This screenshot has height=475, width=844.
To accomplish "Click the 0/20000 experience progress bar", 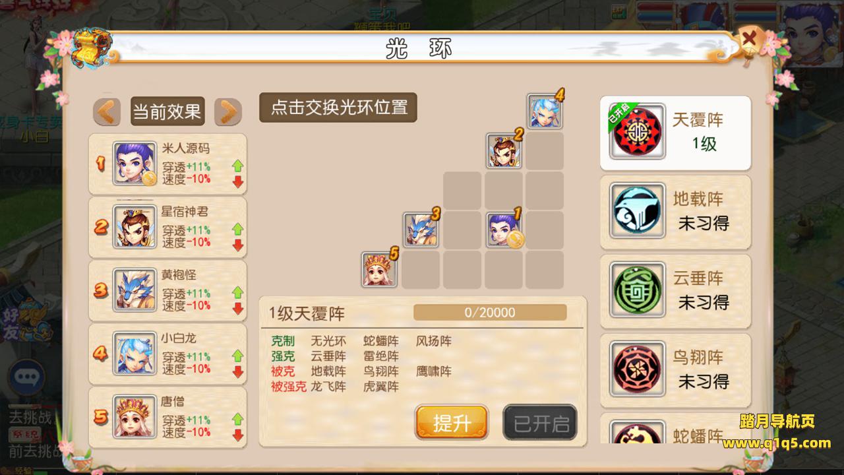I will (x=490, y=312).
